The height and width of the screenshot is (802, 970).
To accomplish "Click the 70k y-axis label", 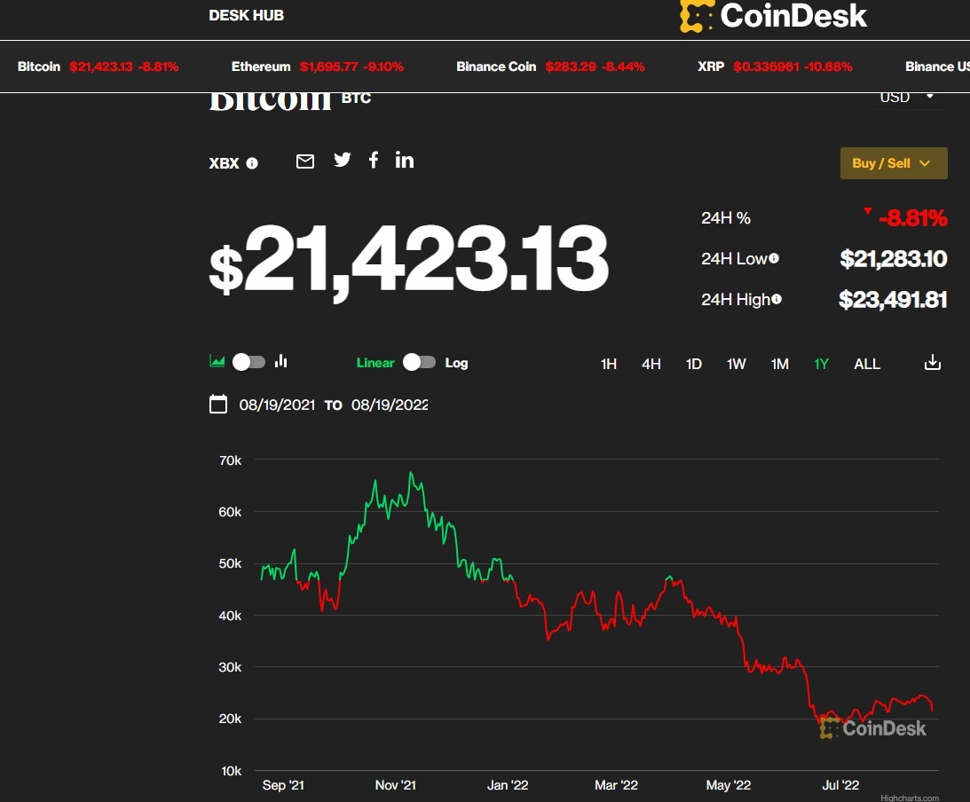I will [x=230, y=460].
